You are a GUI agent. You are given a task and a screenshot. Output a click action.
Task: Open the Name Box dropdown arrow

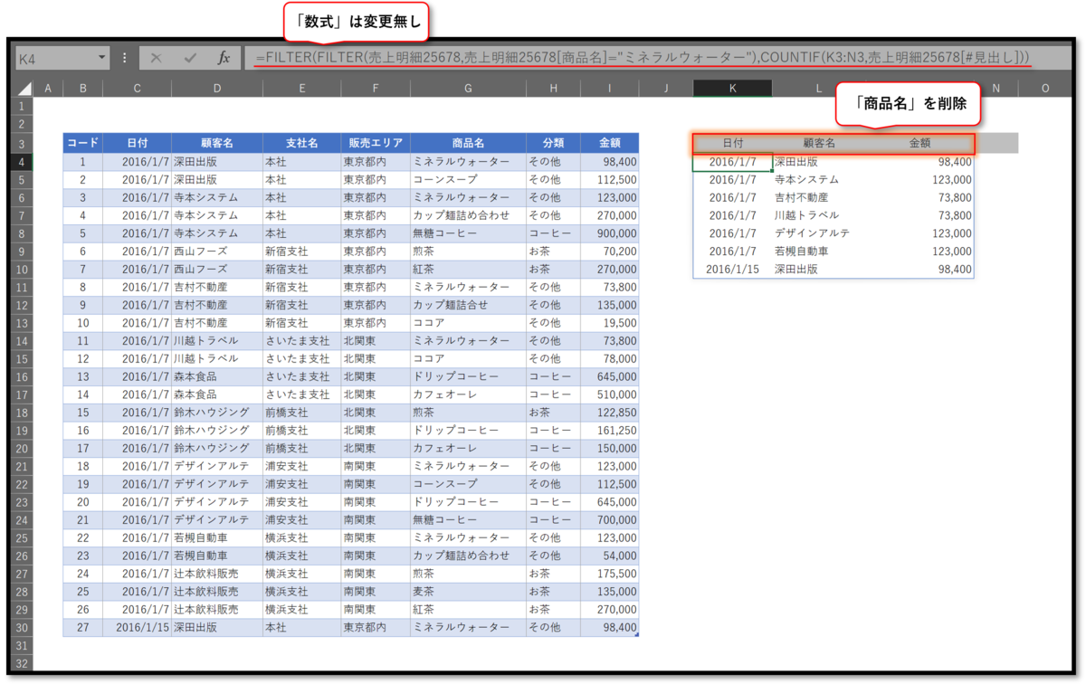click(101, 58)
